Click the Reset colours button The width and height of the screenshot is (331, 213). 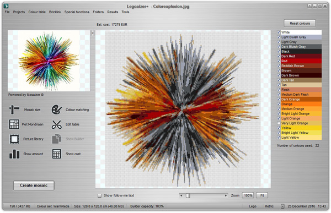click(300, 23)
